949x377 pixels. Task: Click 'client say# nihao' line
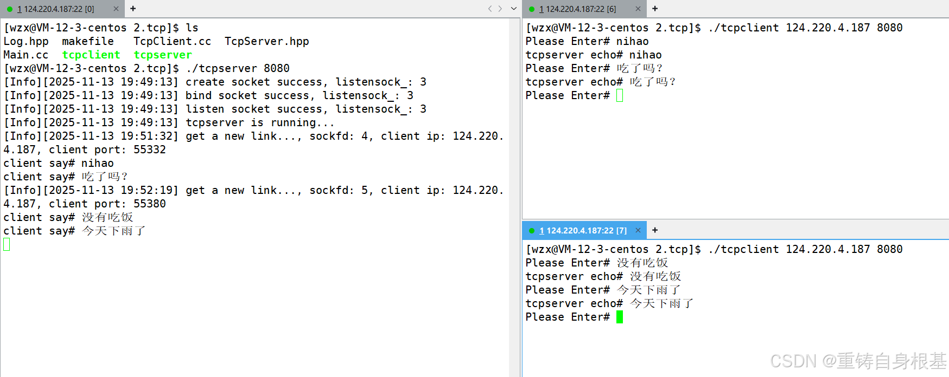point(59,163)
